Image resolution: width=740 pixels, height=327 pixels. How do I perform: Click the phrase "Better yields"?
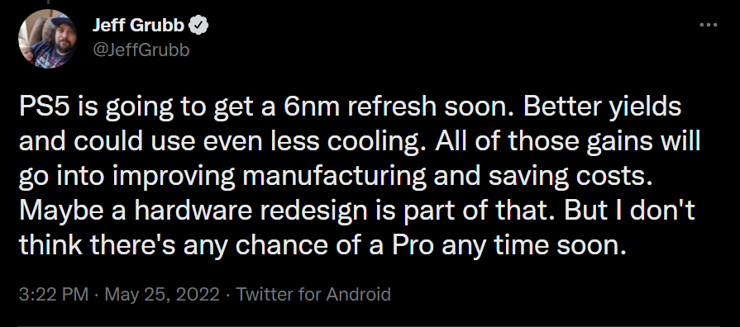pos(602,107)
